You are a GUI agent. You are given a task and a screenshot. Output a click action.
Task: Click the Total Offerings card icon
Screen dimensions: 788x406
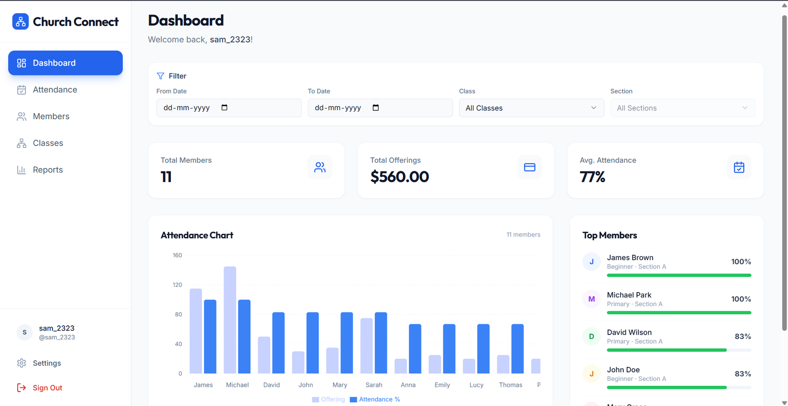[x=529, y=168]
